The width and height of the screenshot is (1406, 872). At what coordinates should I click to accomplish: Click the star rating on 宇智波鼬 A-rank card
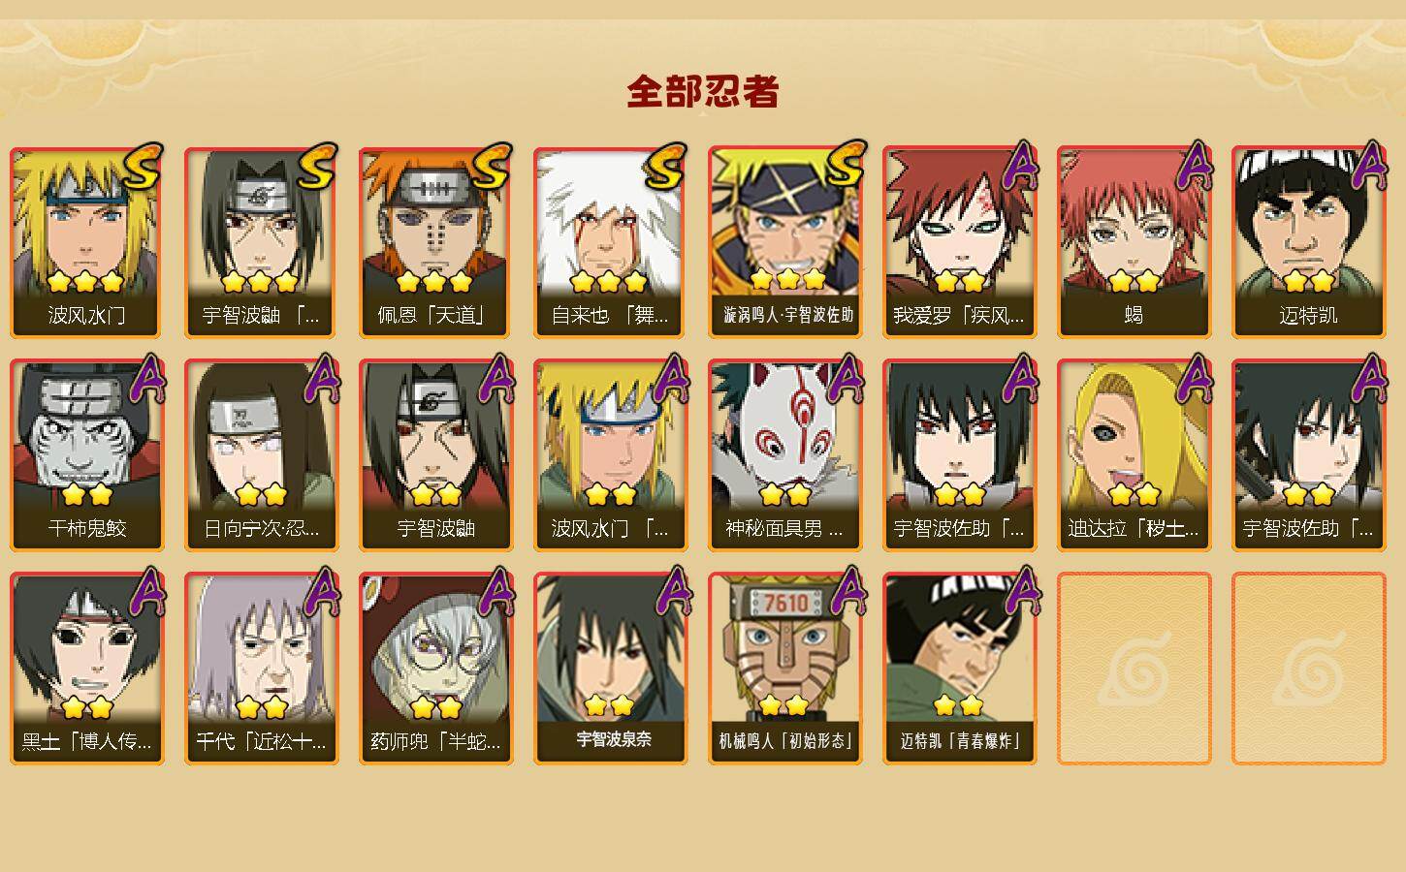pyautogui.click(x=436, y=495)
